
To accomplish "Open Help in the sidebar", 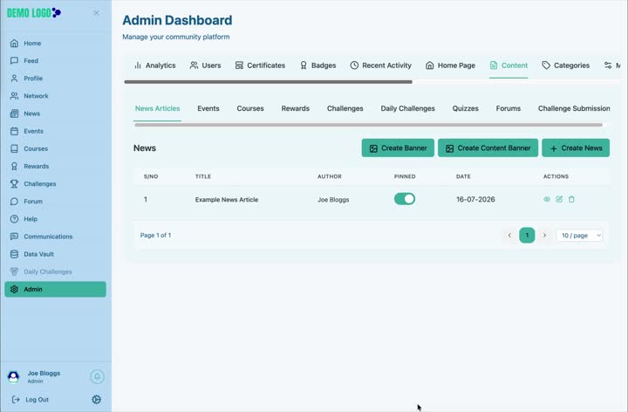I will coord(55,219).
